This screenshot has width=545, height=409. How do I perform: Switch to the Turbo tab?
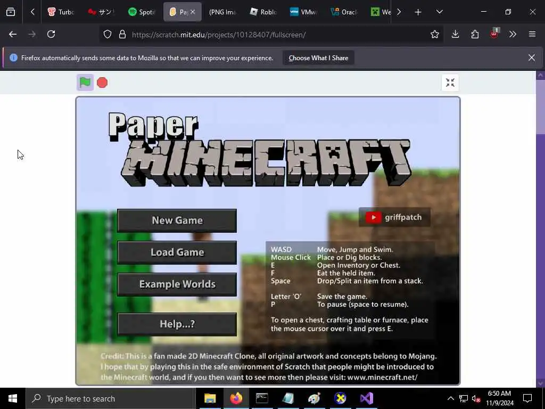click(x=61, y=12)
